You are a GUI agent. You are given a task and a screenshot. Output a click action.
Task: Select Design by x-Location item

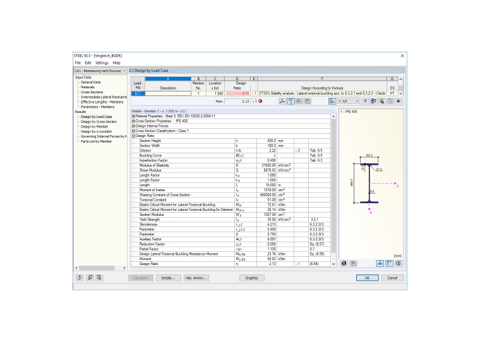[x=97, y=131]
